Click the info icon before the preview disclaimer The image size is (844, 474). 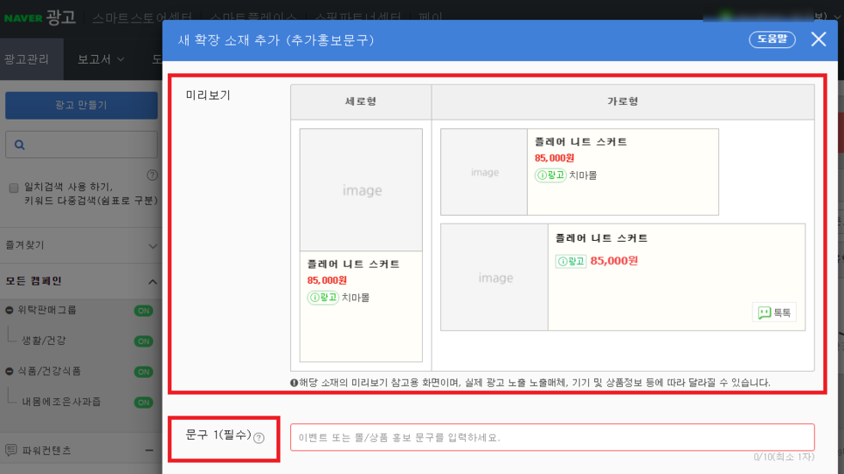point(294,383)
